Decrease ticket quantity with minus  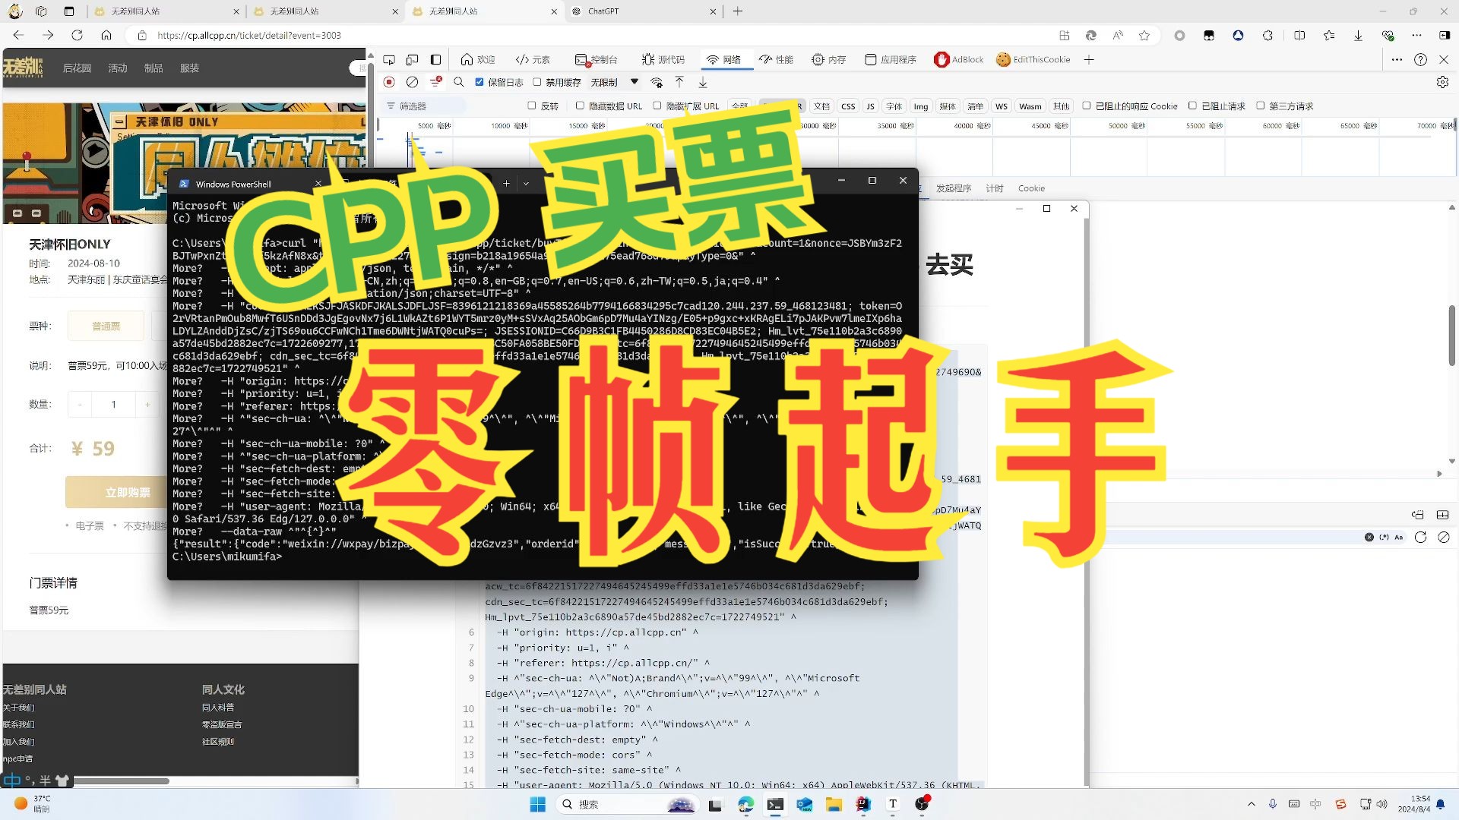[x=80, y=404]
